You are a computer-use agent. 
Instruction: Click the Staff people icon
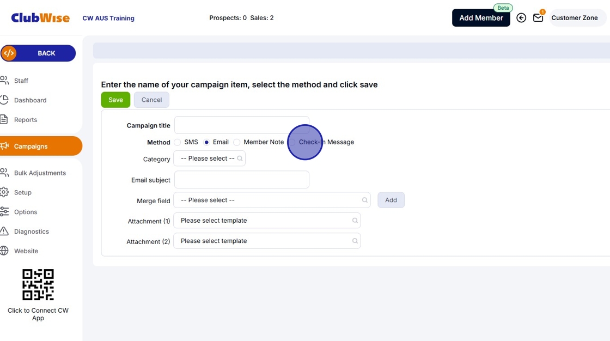4,80
